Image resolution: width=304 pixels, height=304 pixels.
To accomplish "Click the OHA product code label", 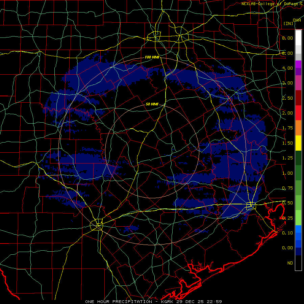I will click(x=297, y=20).
